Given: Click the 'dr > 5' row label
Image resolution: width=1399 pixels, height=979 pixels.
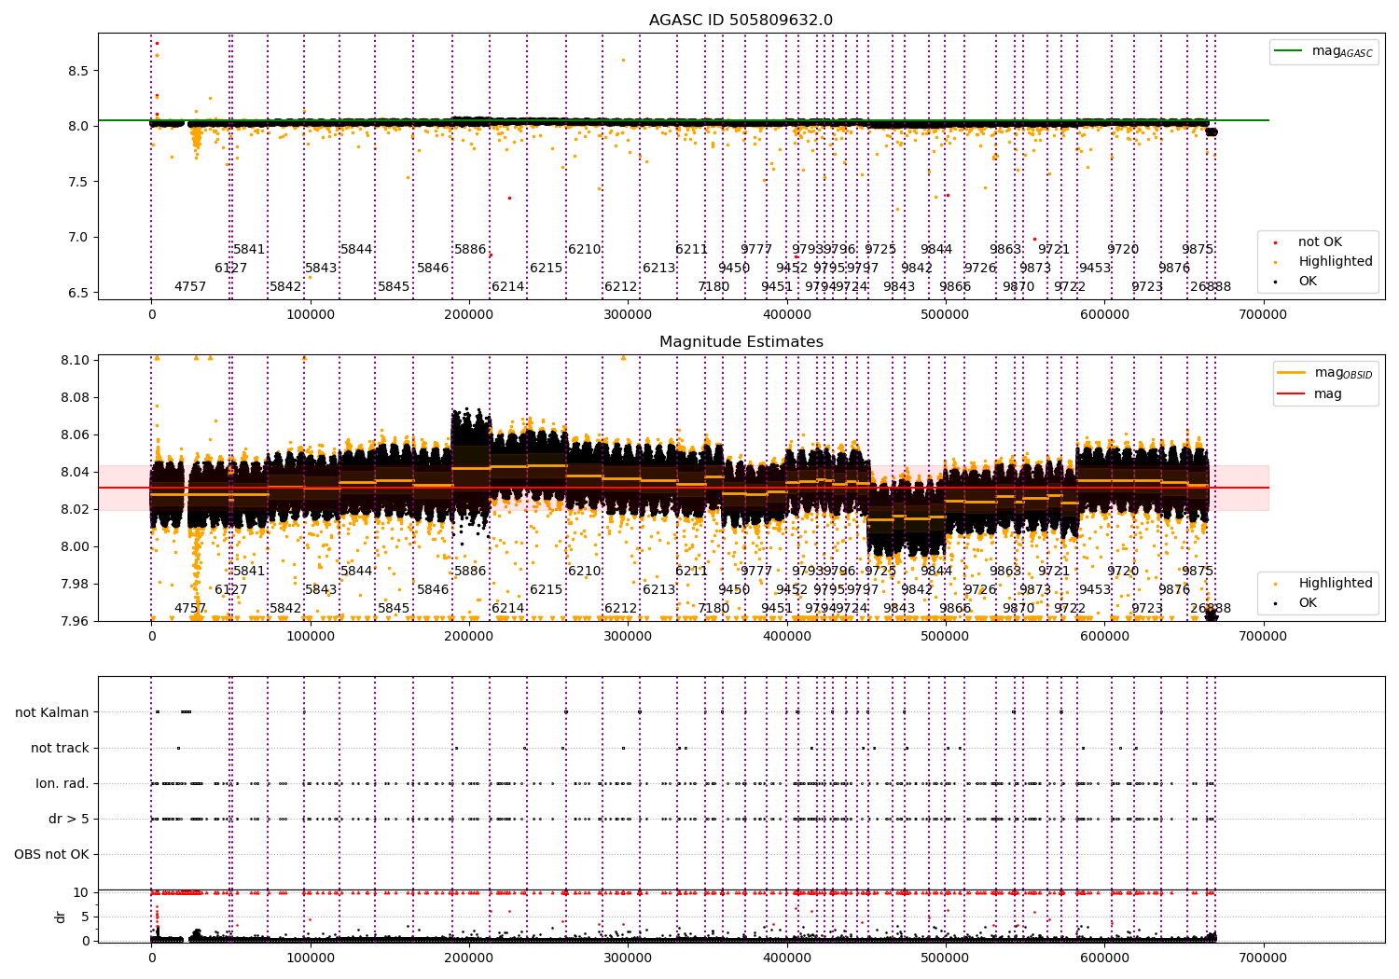Looking at the screenshot, I should (69, 819).
